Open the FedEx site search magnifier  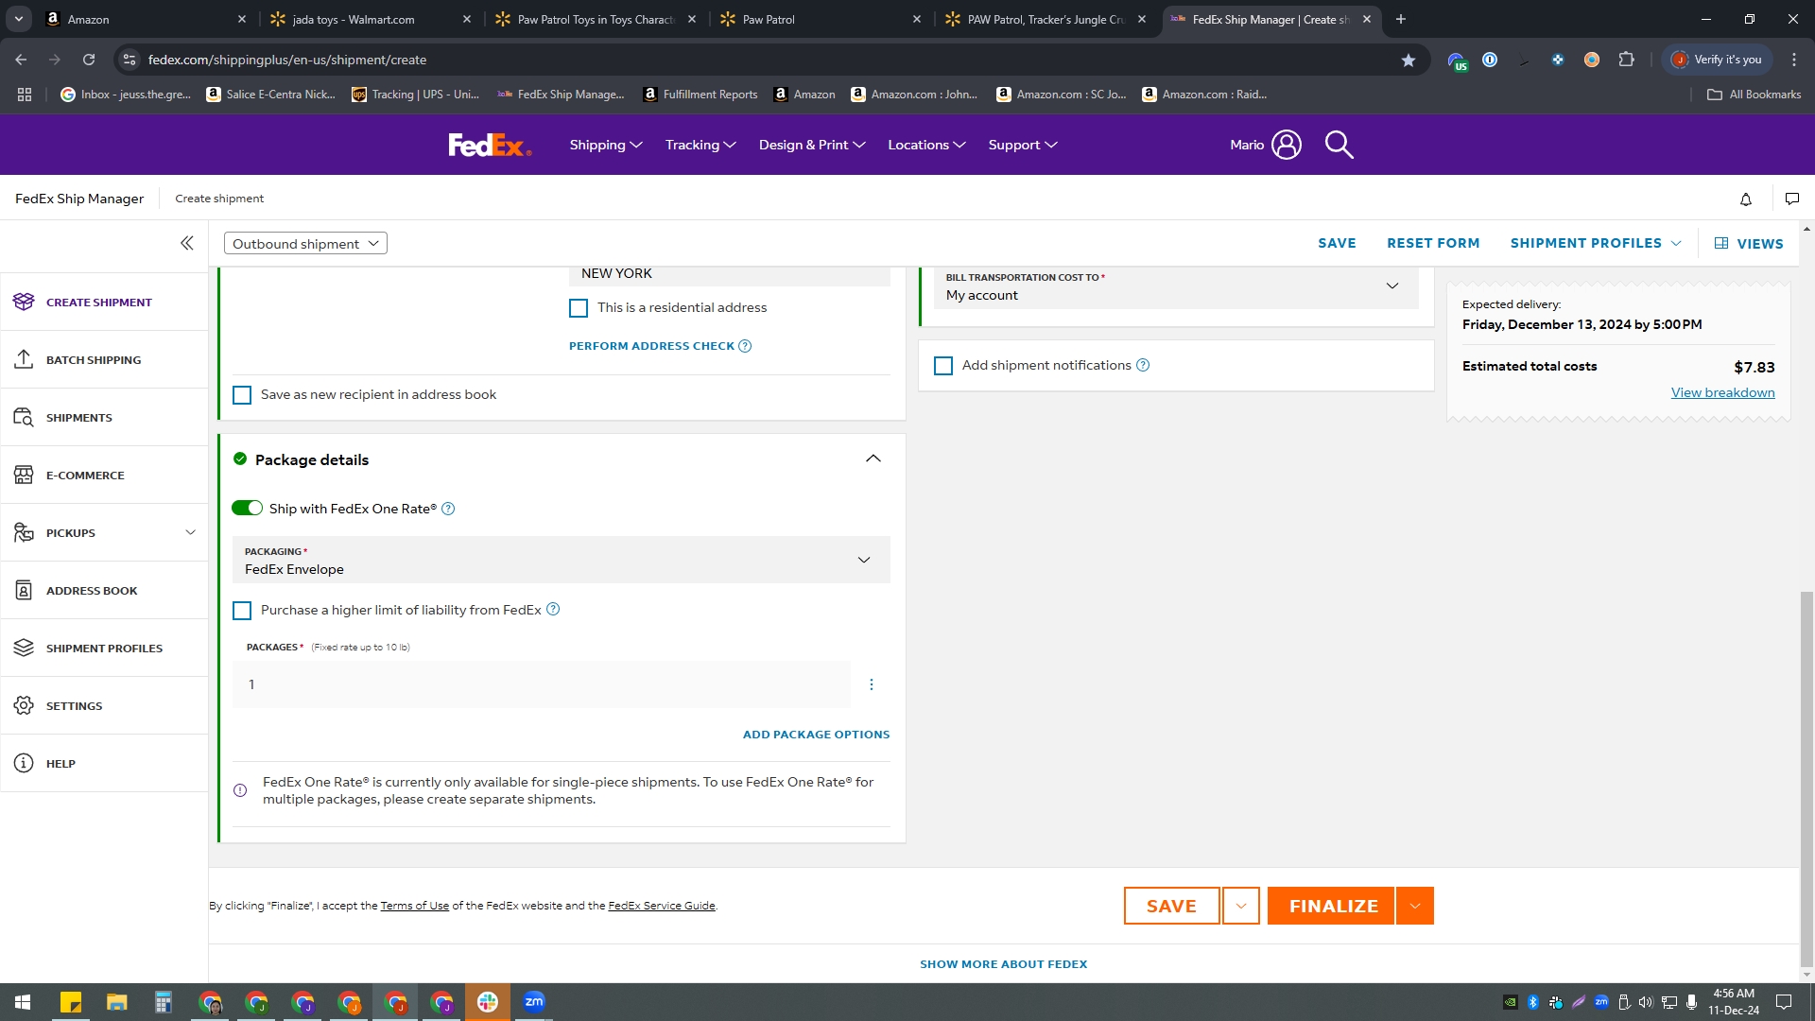pos(1340,145)
